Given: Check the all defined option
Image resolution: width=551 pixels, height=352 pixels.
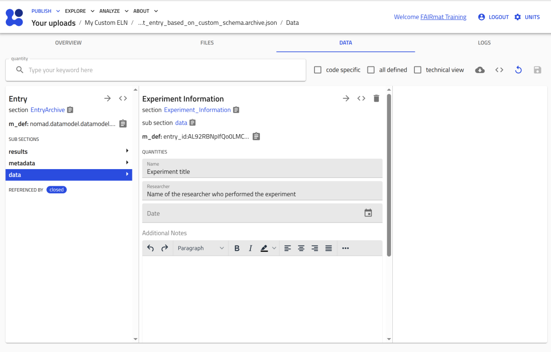Looking at the screenshot, I should click(371, 70).
